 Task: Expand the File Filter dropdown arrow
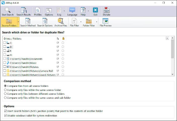coord(81,22)
